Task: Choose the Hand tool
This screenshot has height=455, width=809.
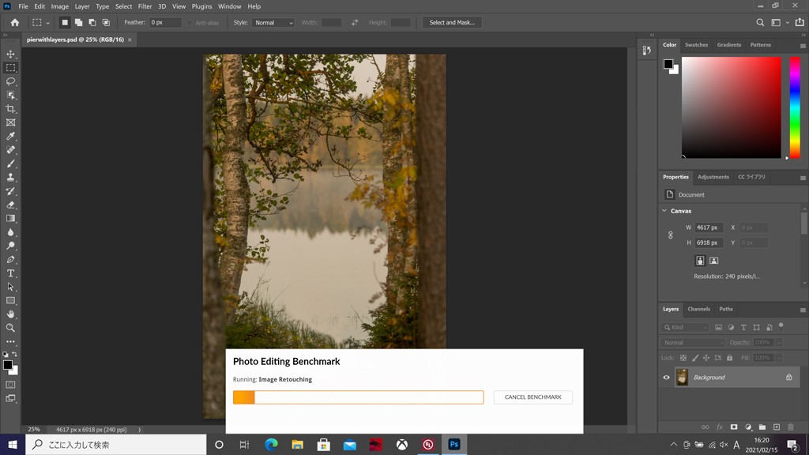Action: click(11, 314)
